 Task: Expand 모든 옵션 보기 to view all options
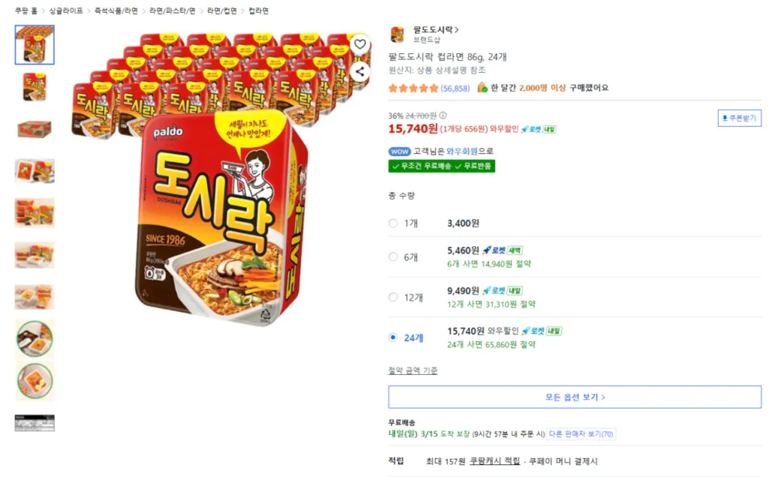tap(575, 397)
